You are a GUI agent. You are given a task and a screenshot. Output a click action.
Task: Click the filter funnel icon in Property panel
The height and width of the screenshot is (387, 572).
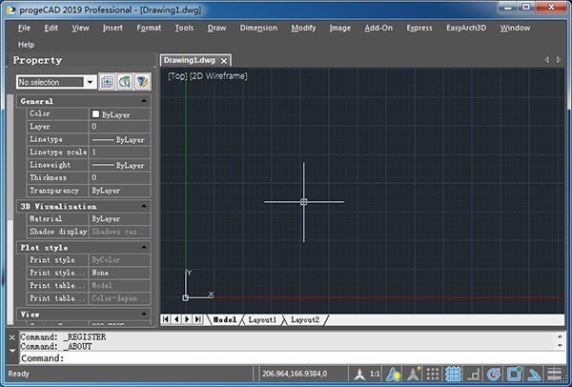(x=142, y=82)
